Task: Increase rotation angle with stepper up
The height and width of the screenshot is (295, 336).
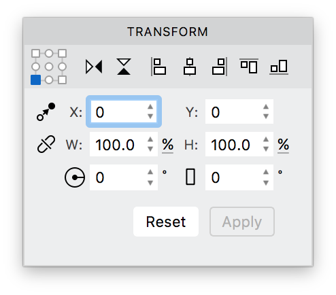Action: (x=150, y=172)
